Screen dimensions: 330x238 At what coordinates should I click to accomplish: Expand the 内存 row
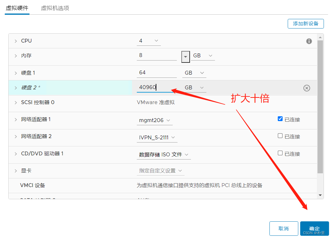(16, 56)
